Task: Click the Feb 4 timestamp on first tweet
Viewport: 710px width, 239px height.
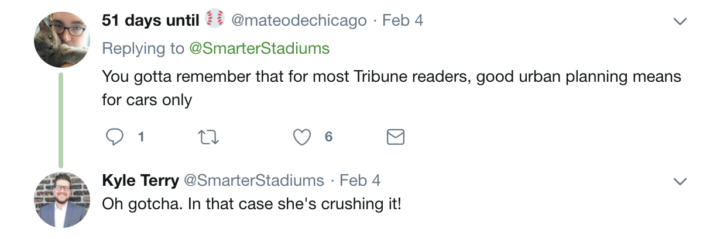Action: (403, 20)
